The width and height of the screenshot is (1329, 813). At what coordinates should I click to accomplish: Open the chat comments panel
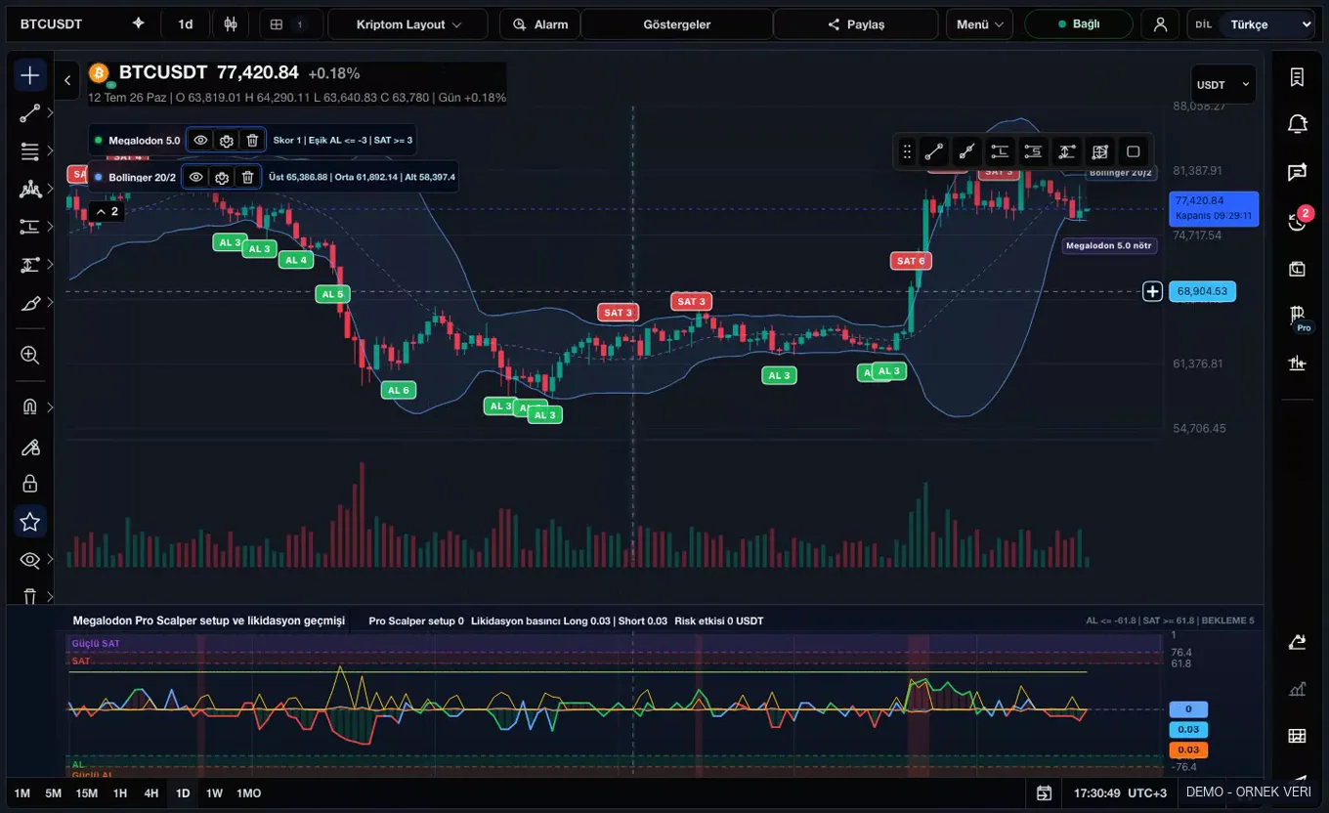coord(1298,173)
